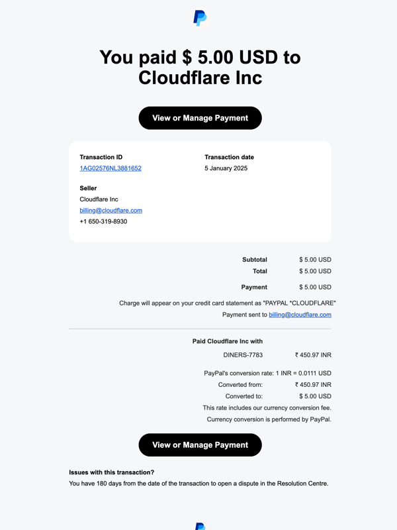
Task: Select the transaction date 5 January 2025
Action: (226, 168)
